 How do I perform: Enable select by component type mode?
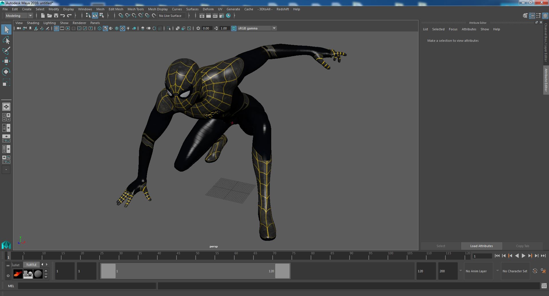(102, 16)
